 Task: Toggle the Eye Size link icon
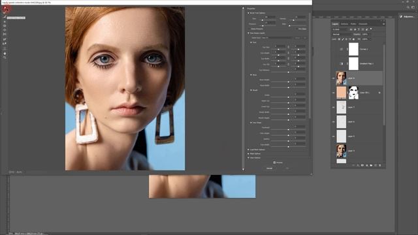tap(288, 47)
